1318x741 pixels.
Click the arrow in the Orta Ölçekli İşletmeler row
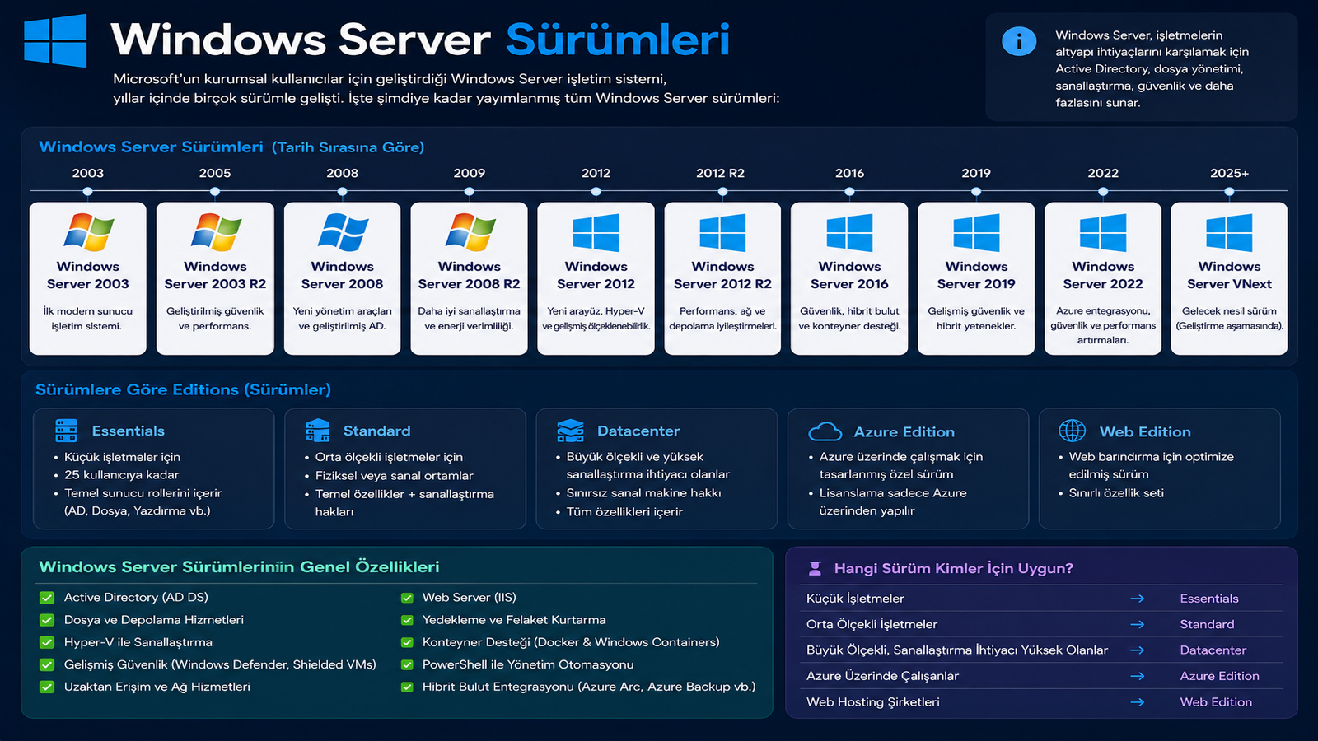pyautogui.click(x=1138, y=624)
